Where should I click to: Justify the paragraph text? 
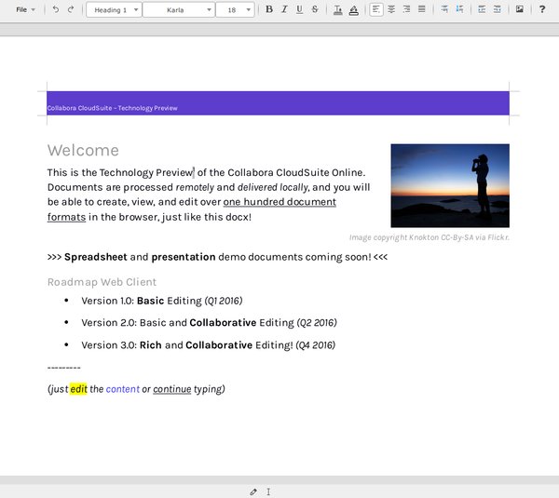[x=422, y=9]
